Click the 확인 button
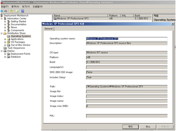 (130, 127)
